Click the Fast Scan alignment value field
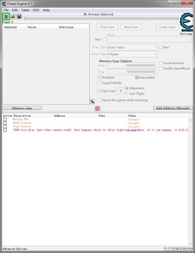Screen dimensions: 195x253 [121, 91]
